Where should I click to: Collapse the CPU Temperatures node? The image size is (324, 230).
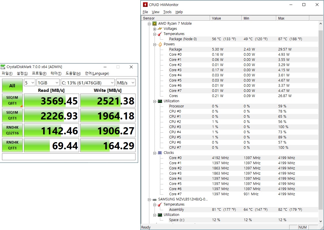tap(155, 34)
